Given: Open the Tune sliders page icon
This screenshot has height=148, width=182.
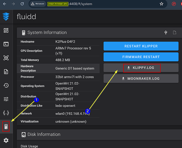Looking at the screenshot, I should pyautogui.click(x=6, y=99).
